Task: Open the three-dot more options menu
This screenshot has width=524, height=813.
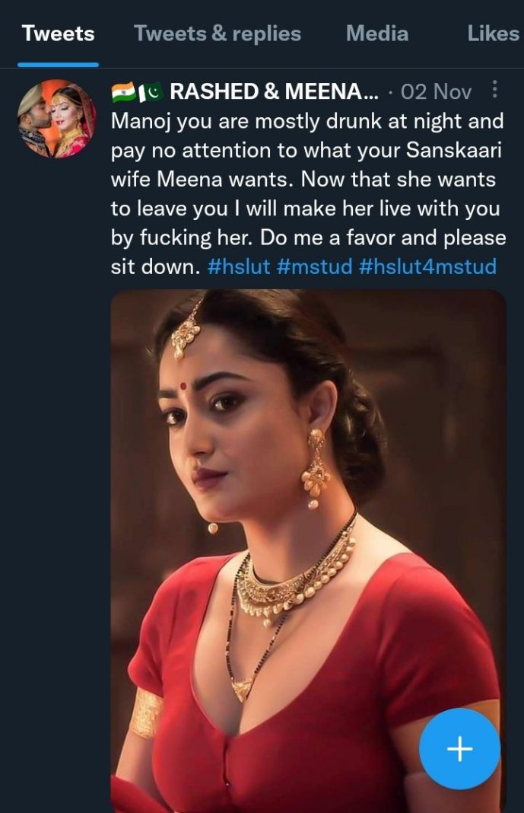Action: click(495, 91)
